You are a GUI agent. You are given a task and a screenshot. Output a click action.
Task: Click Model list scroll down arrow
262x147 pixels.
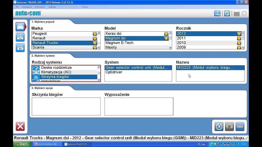(170, 48)
